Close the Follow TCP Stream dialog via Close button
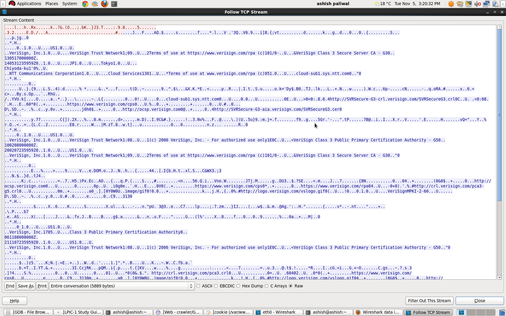 (479, 301)
